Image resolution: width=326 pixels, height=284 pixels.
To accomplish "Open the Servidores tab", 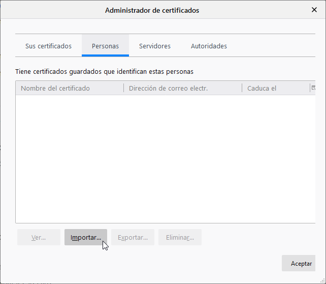I will (x=155, y=46).
